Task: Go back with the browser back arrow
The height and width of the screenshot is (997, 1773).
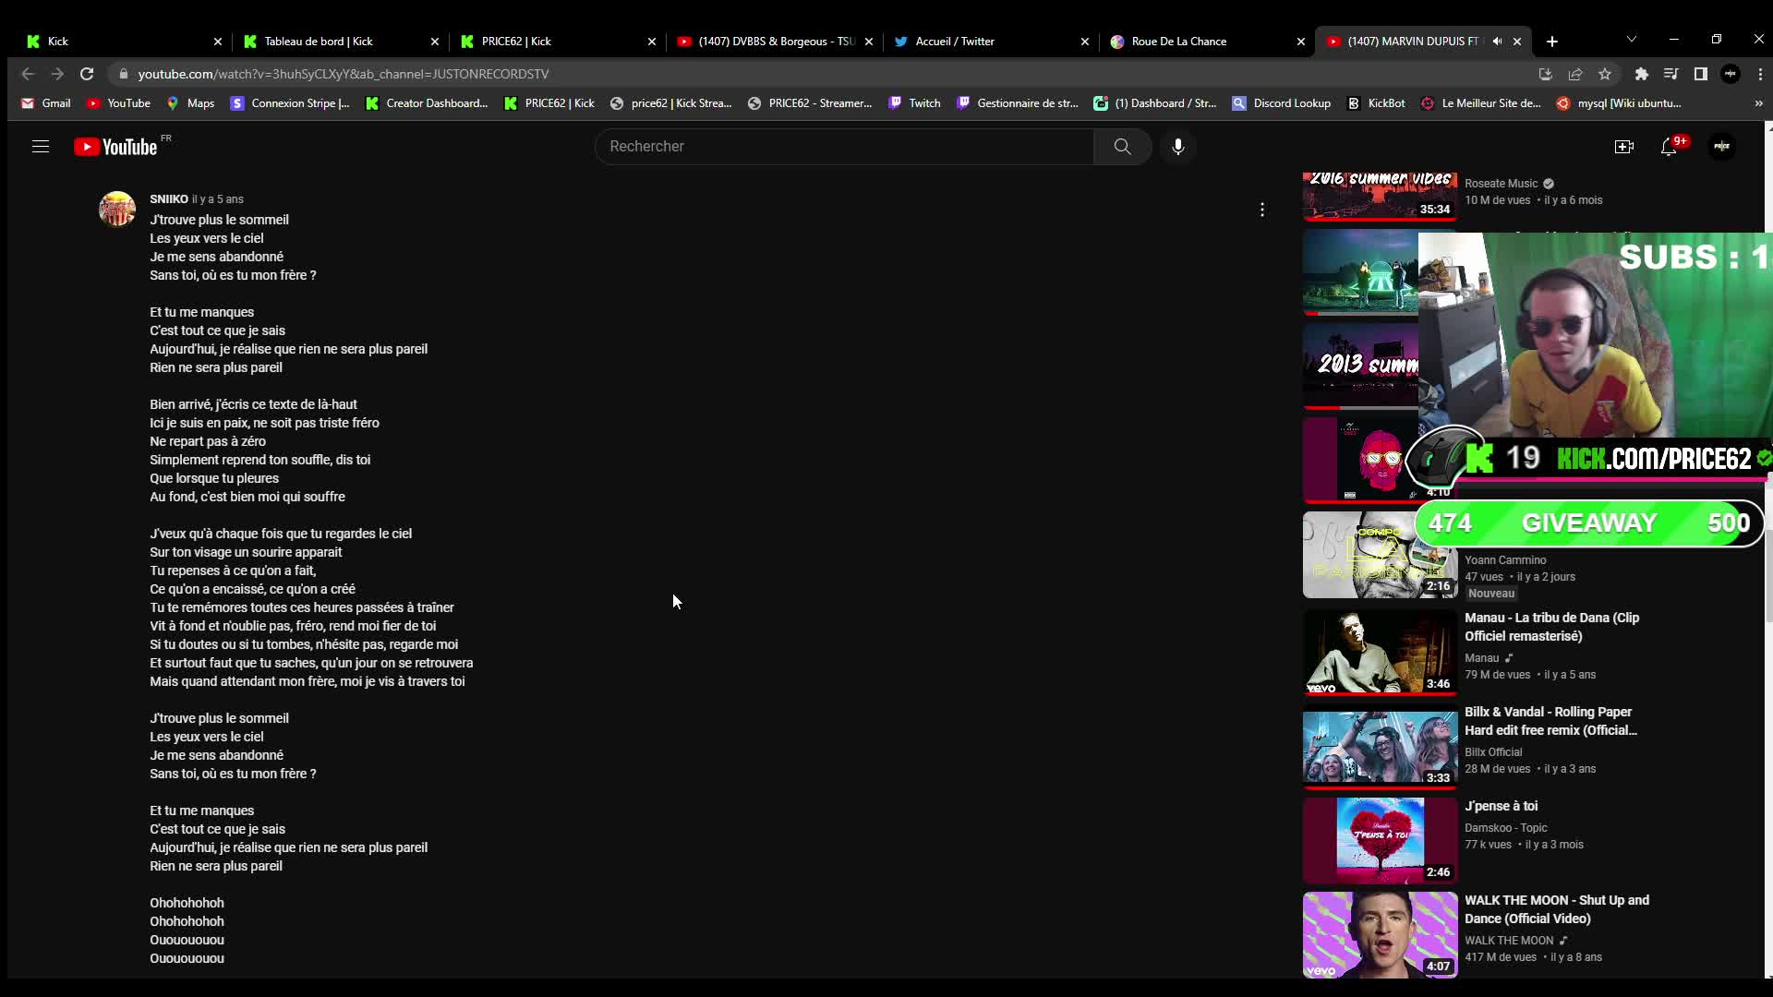Action: [x=28, y=74]
